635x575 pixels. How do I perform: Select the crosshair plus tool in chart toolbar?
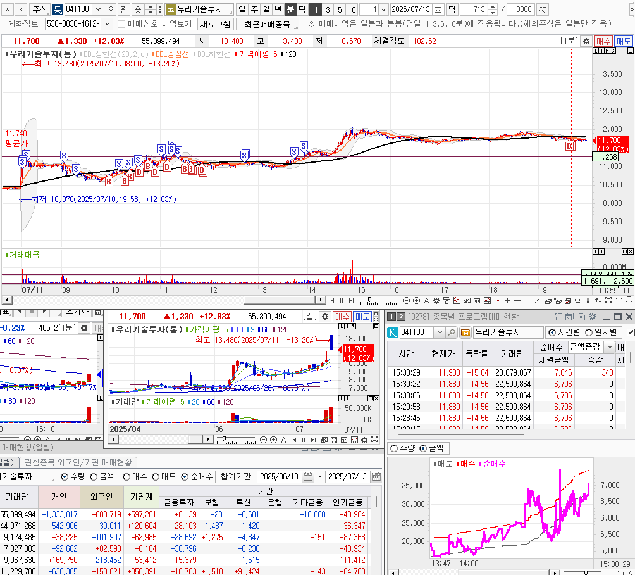[x=507, y=300]
